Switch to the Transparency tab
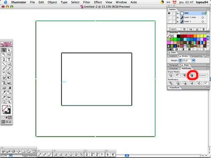This screenshot has height=158, width=211. tap(196, 56)
